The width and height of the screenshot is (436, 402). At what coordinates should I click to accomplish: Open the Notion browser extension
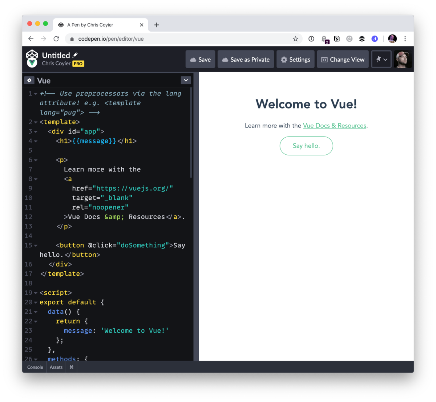(x=337, y=38)
